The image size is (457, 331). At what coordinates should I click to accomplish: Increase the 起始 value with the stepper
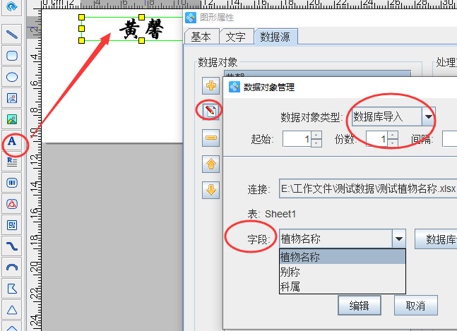pyautogui.click(x=316, y=136)
